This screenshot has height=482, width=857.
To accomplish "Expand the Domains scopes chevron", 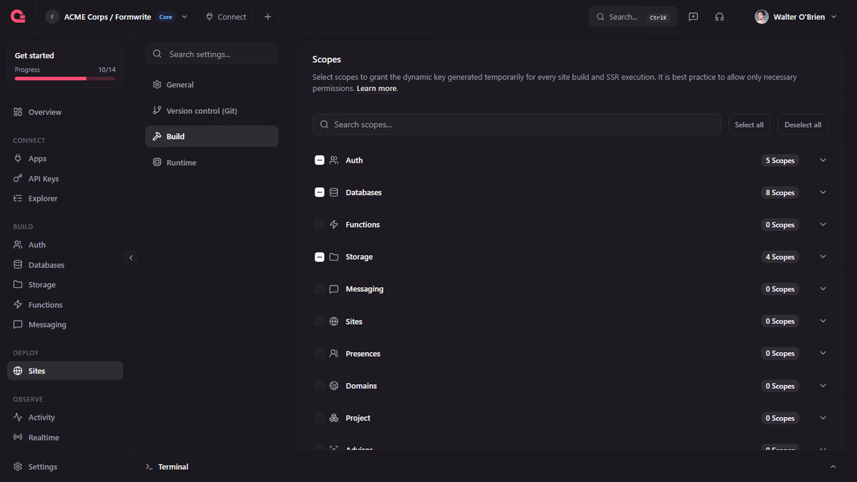I will click(824, 386).
